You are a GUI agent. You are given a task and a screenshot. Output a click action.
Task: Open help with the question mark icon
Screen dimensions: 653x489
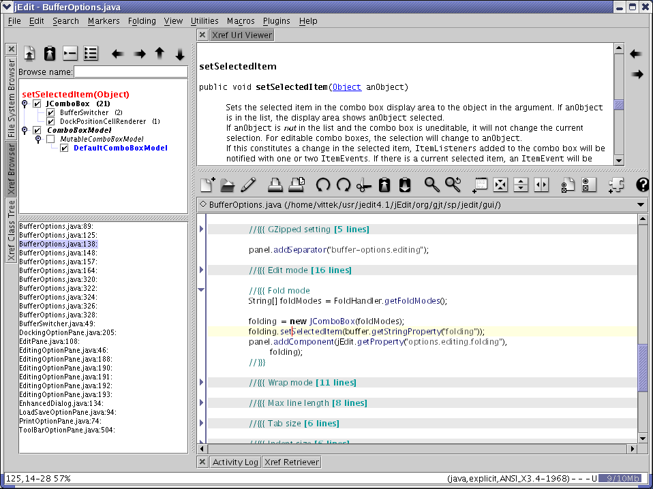pyautogui.click(x=643, y=185)
